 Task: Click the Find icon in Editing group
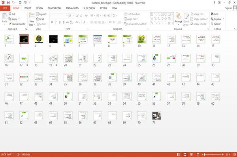(x=214, y=14)
